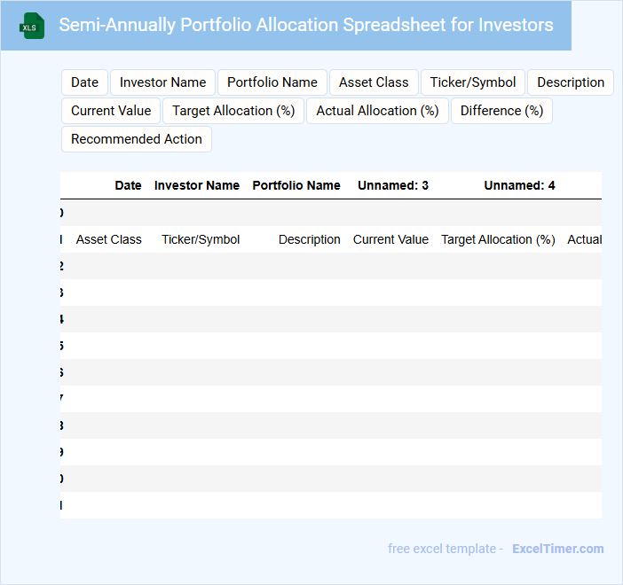Choose the Ticker/Symbol tag
The height and width of the screenshot is (585, 623).
(473, 82)
